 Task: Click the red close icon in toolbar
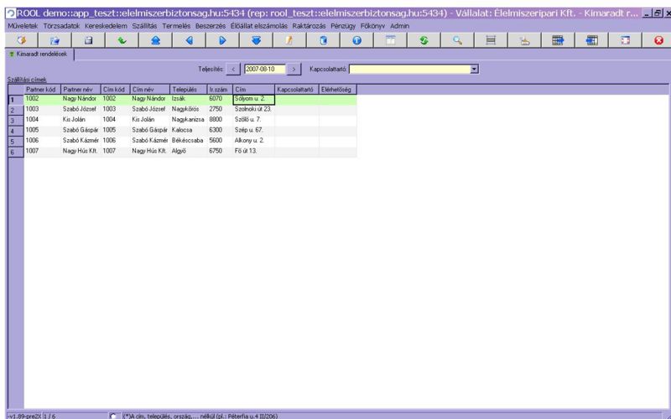658,40
